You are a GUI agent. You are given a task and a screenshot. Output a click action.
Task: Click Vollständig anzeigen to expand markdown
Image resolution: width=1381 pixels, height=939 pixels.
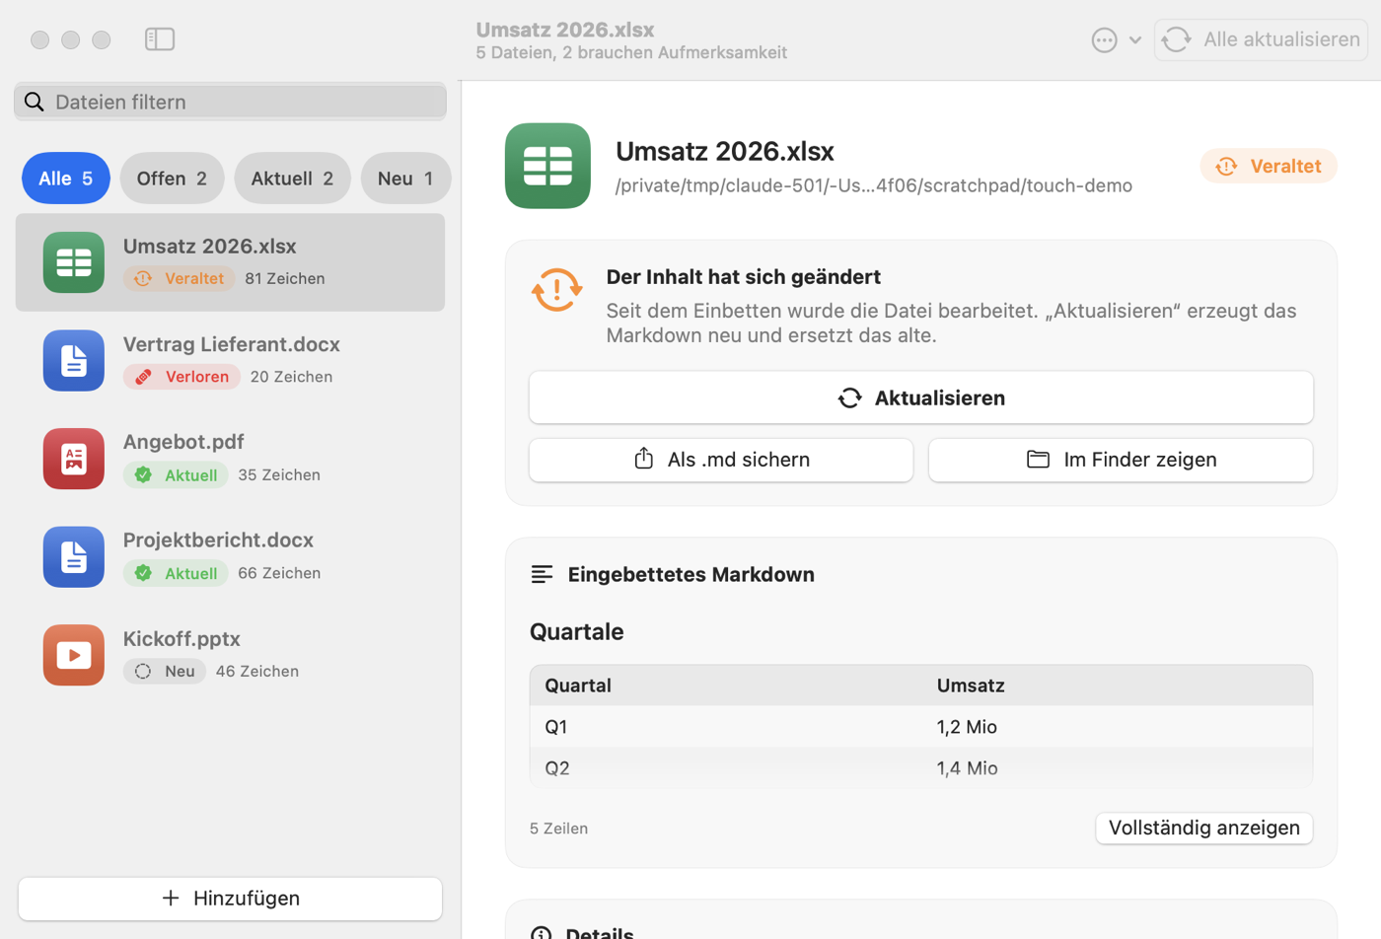point(1204,829)
